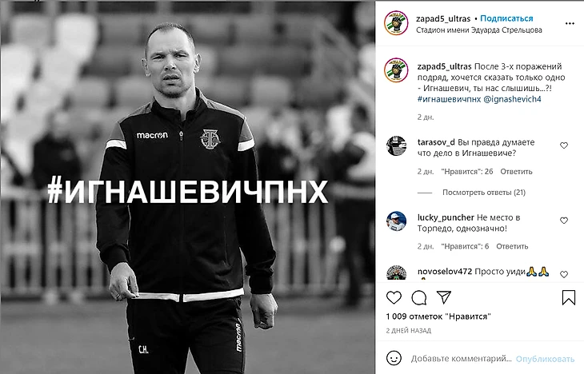
Task: Expand replies 'Посмотреть ответы (21)'
Action: tap(484, 193)
